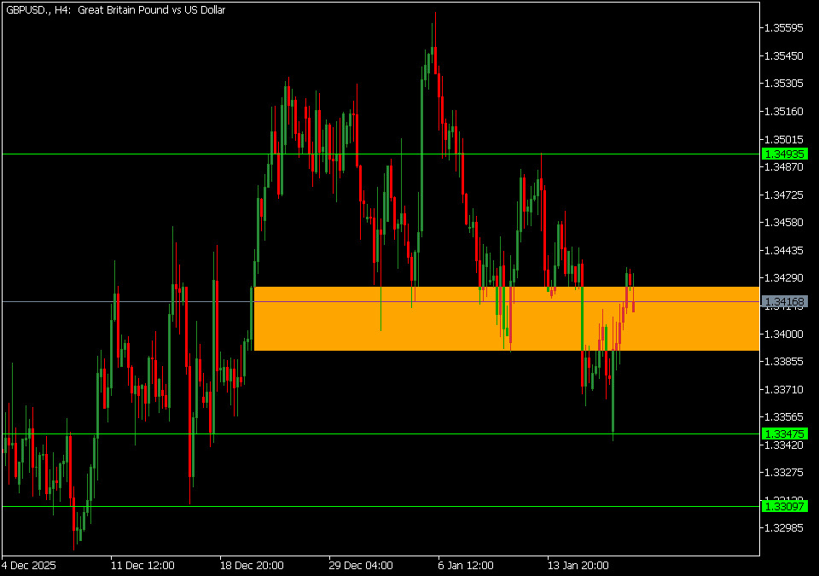Click the green 1.33475 price label
819x576 pixels.
point(783,433)
